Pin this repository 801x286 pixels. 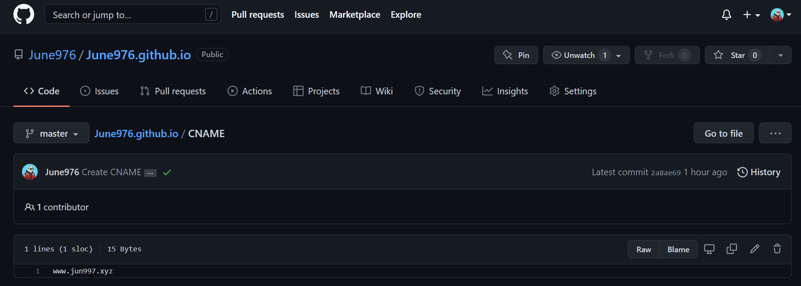click(x=516, y=55)
